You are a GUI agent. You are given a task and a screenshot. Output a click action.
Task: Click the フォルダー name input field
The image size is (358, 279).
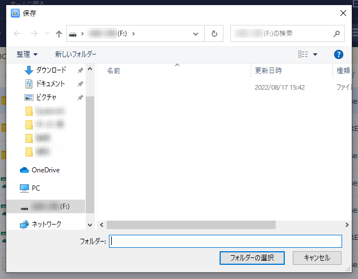tap(225, 241)
